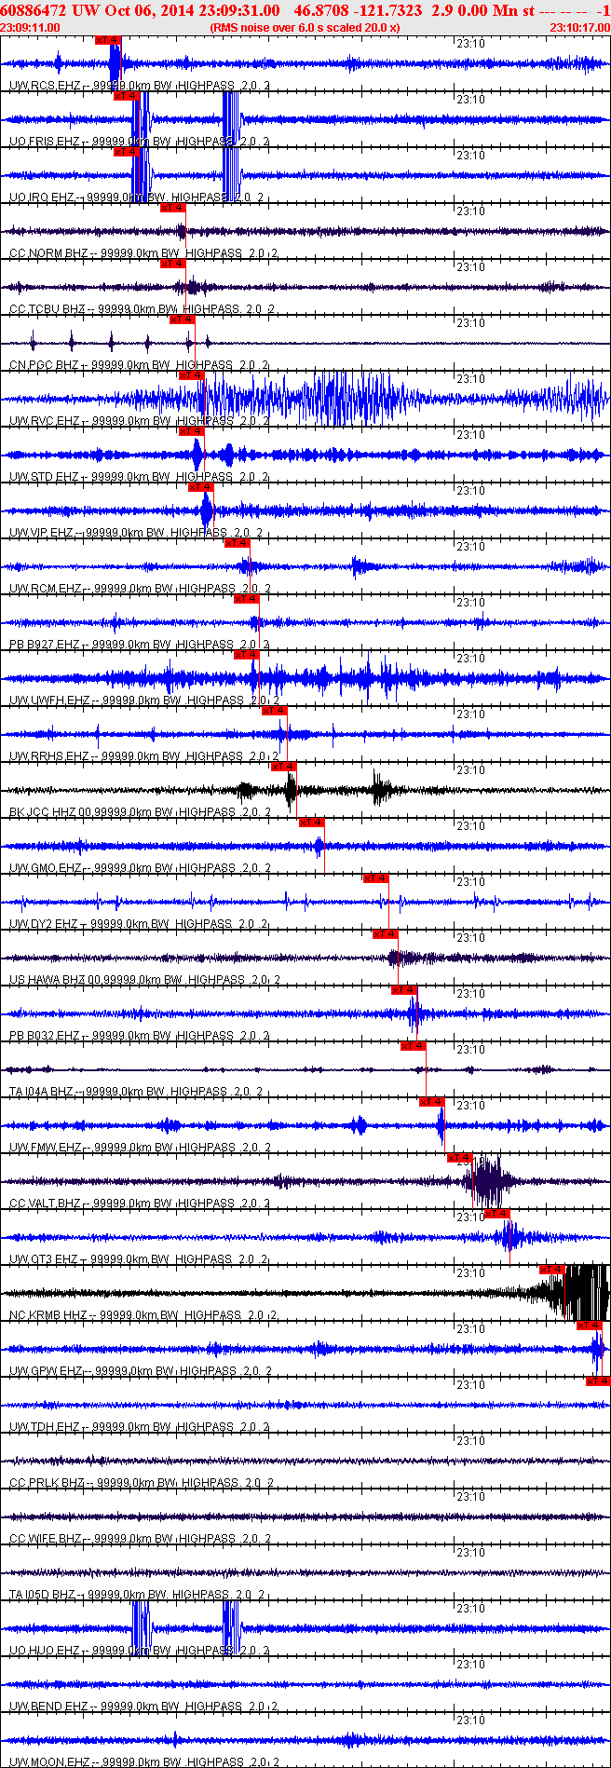This screenshot has width=611, height=1768.
Task: Click the red pick marker on UW.RVC trace
Action: [x=192, y=375]
